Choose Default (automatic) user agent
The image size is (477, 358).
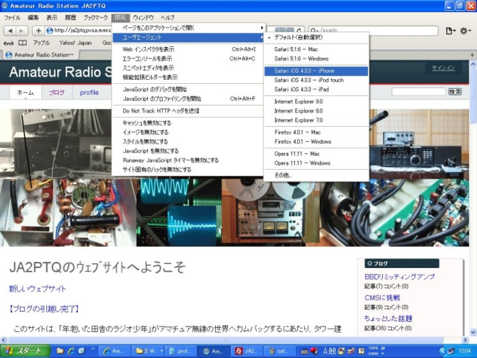[316, 38]
